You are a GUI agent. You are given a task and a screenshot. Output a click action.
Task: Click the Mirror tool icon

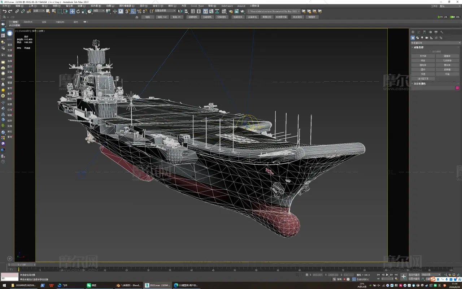pyautogui.click(x=180, y=11)
